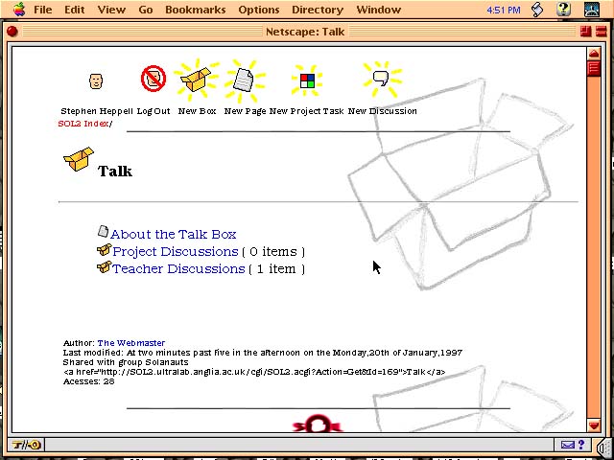614x460 pixels.
Task: Open the Options menu
Action: point(259,10)
